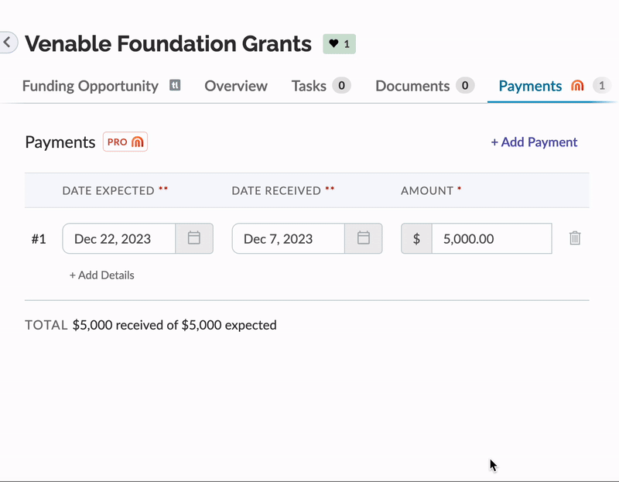619x482 pixels.
Task: Edit the Date Expected field Dec 22, 2023
Action: 119,238
